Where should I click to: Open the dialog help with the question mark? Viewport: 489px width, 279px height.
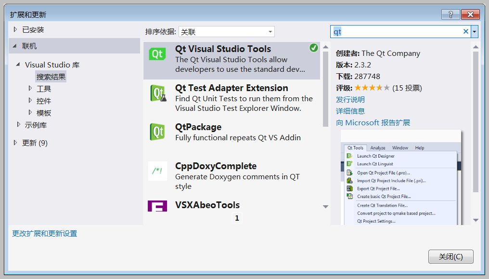pos(450,14)
